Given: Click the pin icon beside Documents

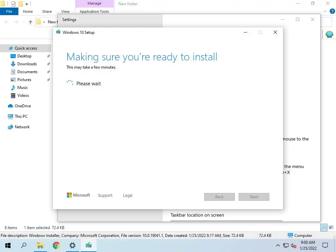Looking at the screenshot, I should click(x=49, y=72).
